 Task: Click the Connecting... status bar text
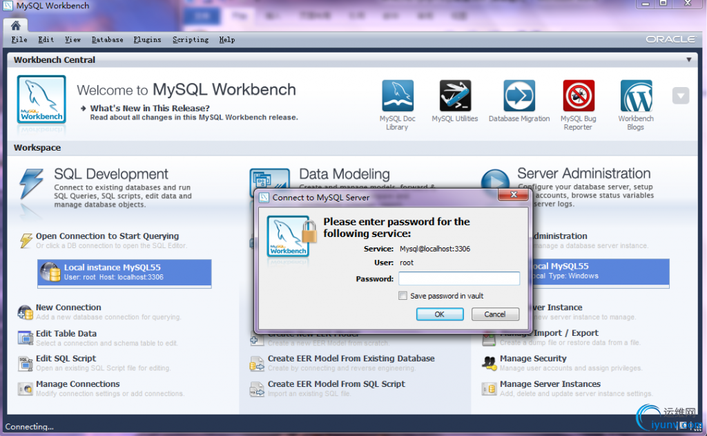(29, 426)
